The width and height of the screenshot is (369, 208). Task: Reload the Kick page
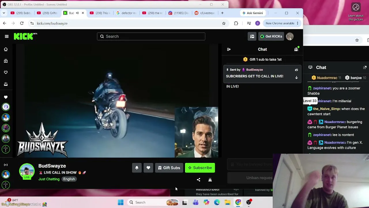click(x=22, y=23)
